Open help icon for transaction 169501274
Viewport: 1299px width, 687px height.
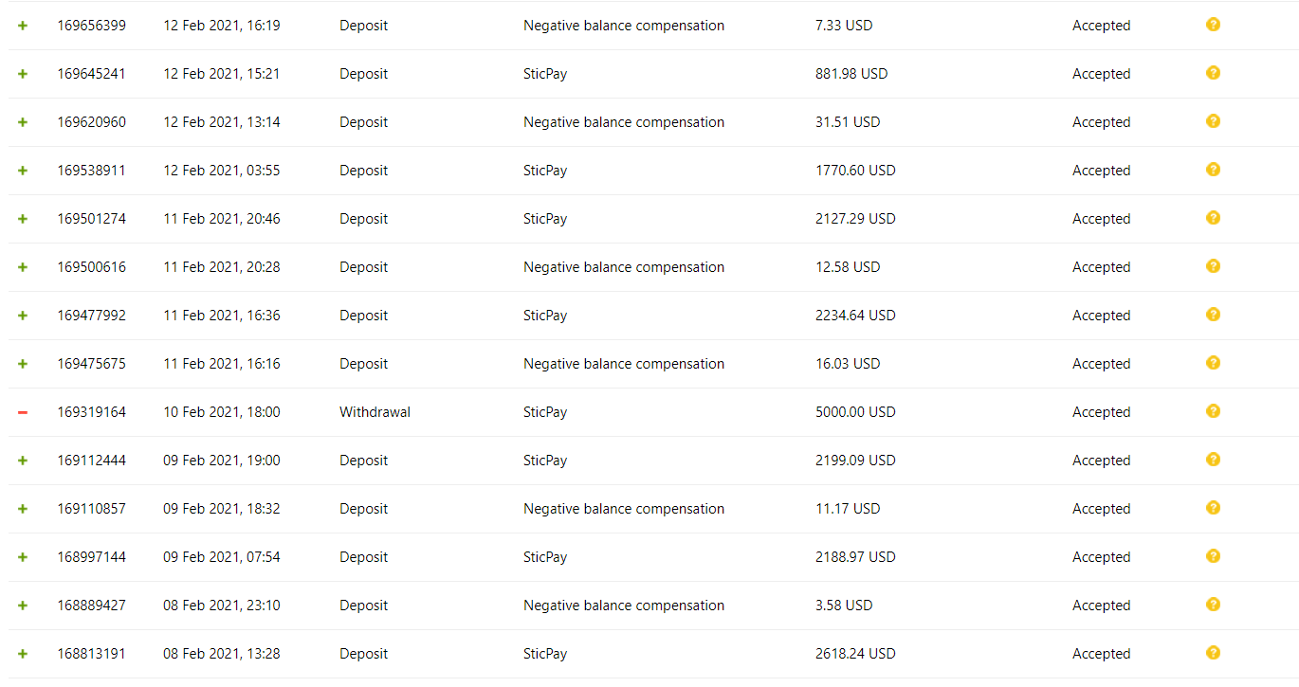(x=1213, y=218)
